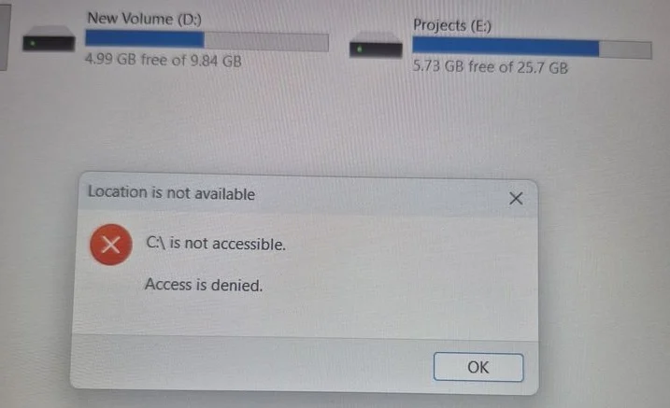Select the New Volume (D:) label
Screen dimensions: 670x408
click(x=145, y=19)
